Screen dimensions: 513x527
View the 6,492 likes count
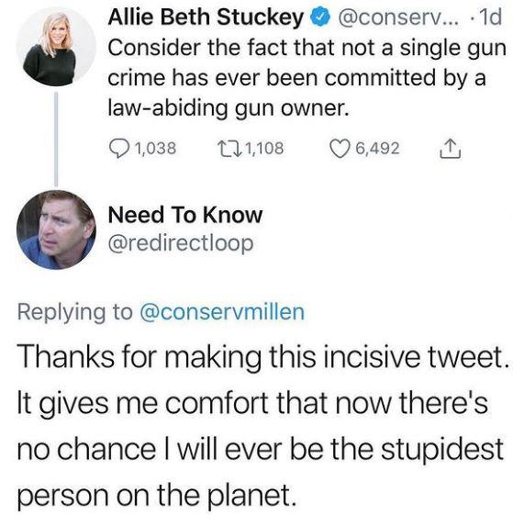377,148
